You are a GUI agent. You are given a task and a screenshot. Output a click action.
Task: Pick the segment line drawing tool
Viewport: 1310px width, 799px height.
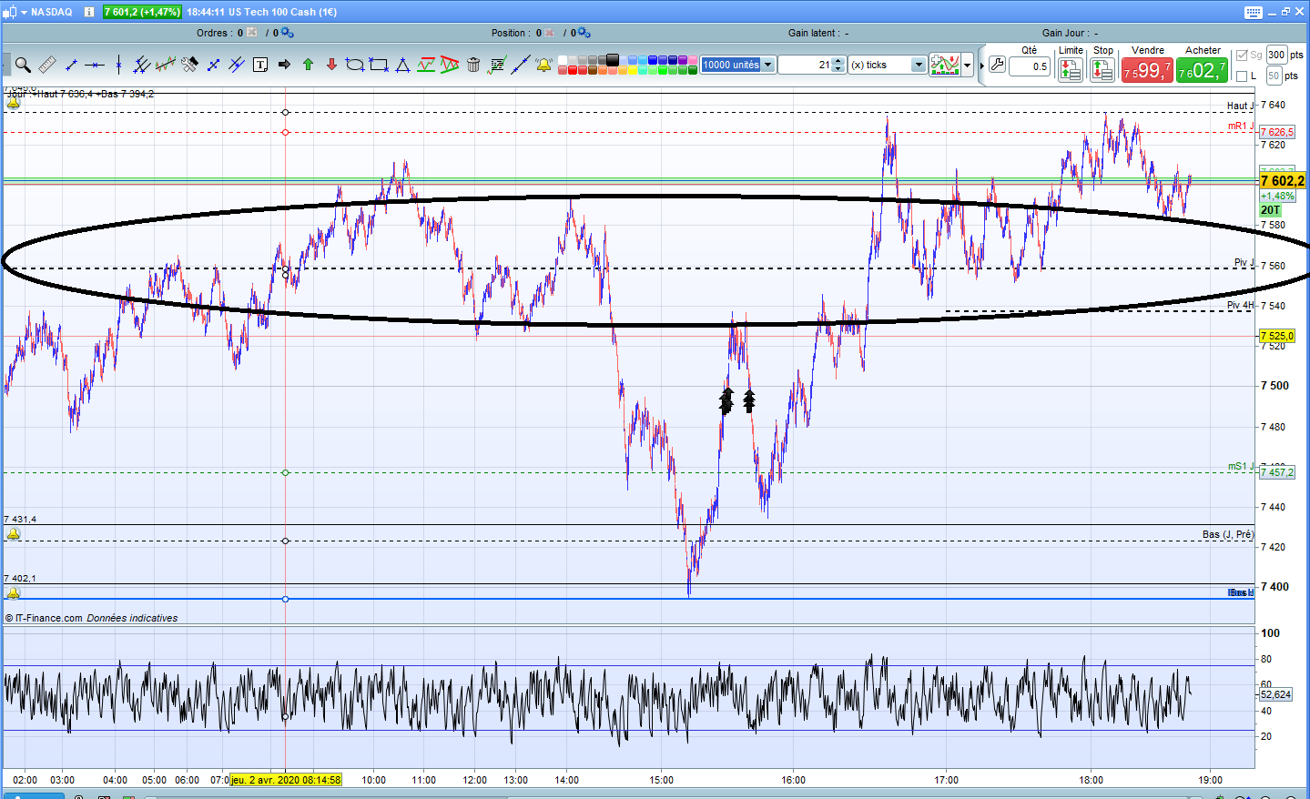click(71, 65)
